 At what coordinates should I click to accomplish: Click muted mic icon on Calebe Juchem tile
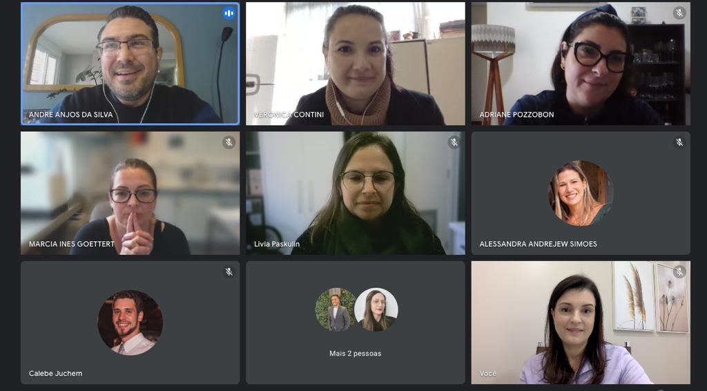click(x=229, y=271)
